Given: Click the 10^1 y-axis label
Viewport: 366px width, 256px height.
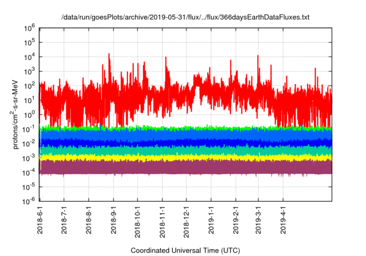Looking at the screenshot, I should [29, 101].
